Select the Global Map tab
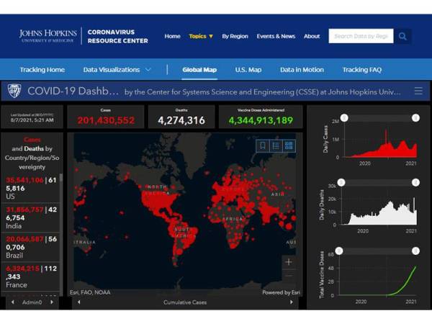 (199, 70)
